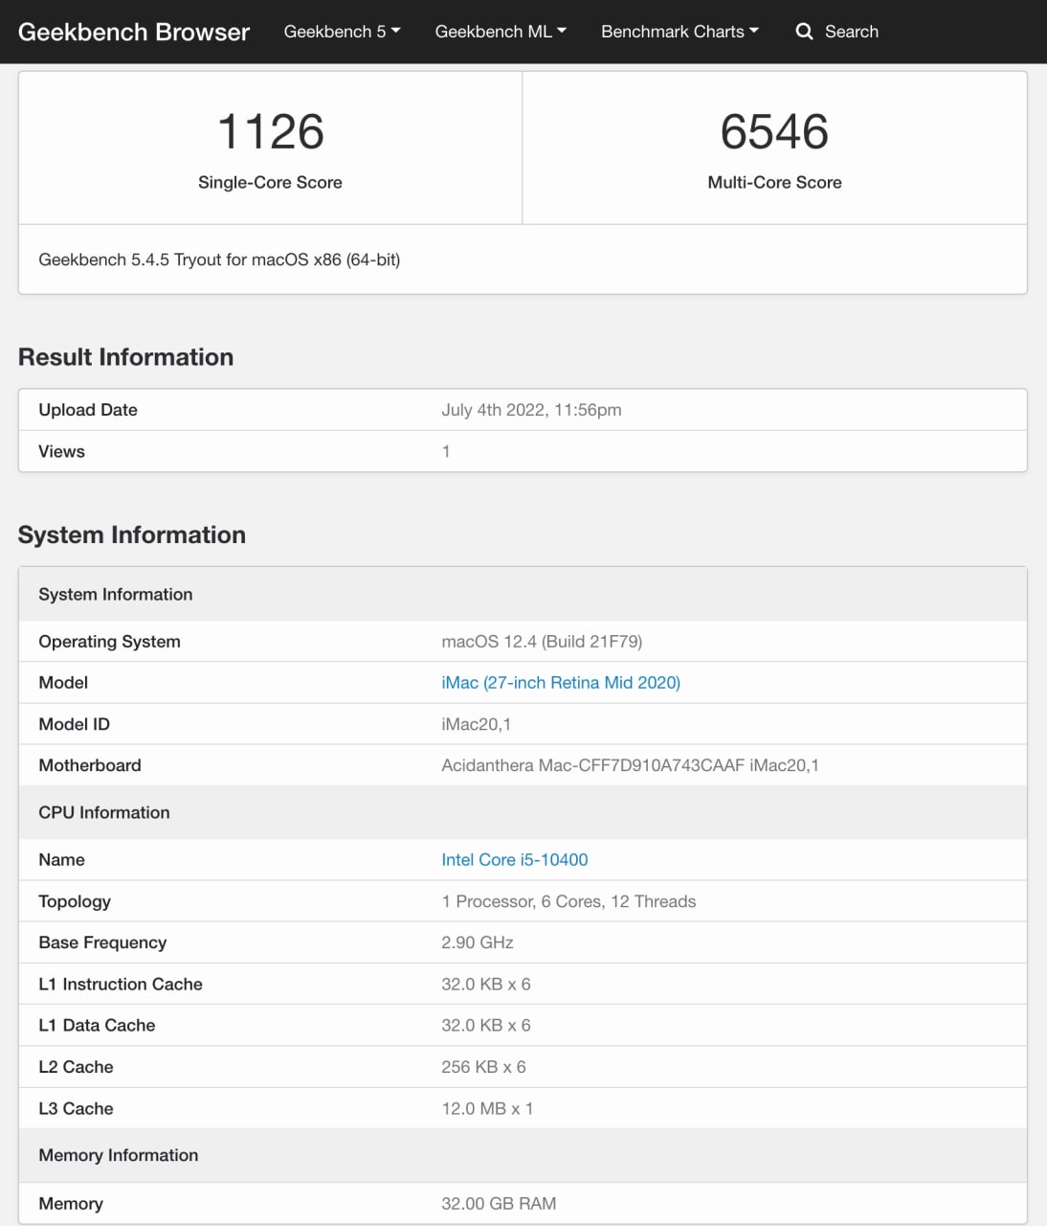Click the Acidanthera Mac-CFF7D910A743CAAF motherboard value
The height and width of the screenshot is (1226, 1047).
[x=630, y=765]
